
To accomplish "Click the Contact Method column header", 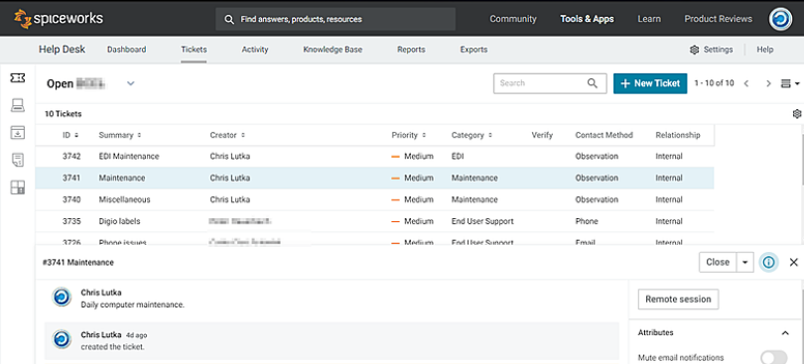I will point(604,135).
